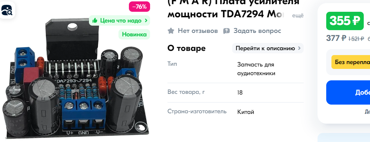The height and width of the screenshot is (142, 370).
Task: Select 'Задать вопрос' link
Action: point(257,31)
